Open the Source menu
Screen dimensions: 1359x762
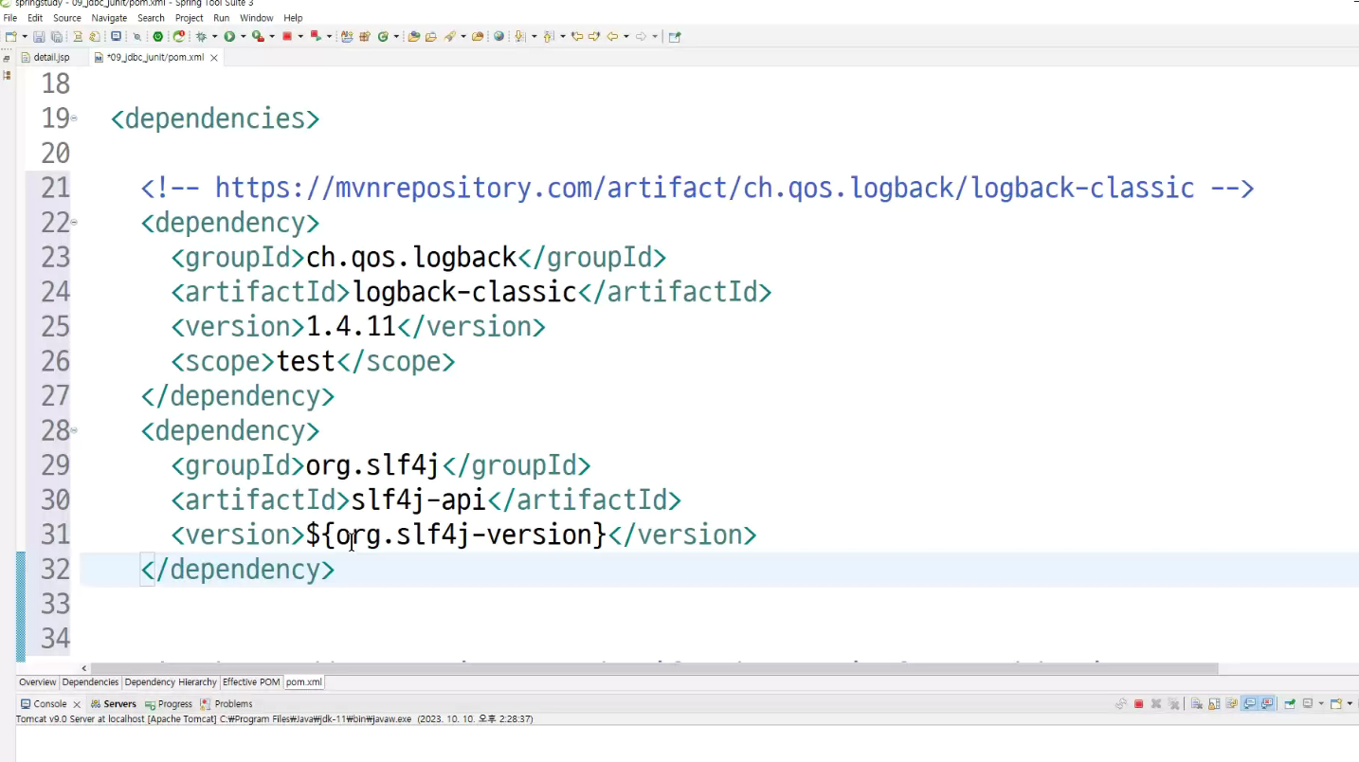pos(67,18)
